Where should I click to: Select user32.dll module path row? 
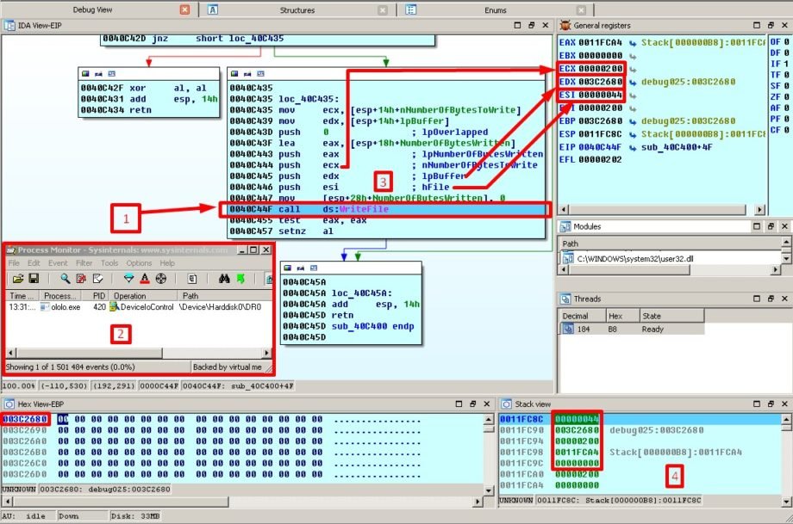click(671, 258)
